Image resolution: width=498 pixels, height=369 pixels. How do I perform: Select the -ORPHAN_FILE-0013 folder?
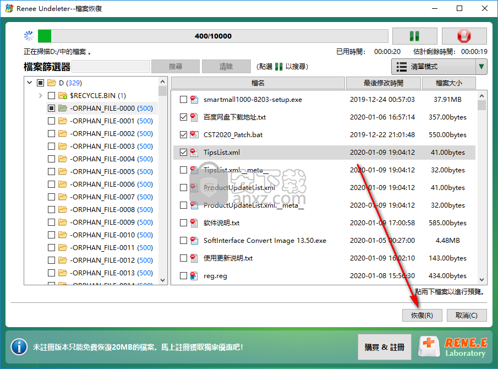click(x=111, y=273)
